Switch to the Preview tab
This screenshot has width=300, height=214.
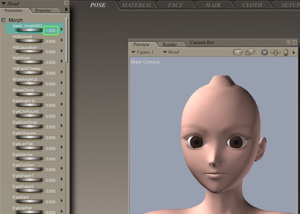click(141, 44)
